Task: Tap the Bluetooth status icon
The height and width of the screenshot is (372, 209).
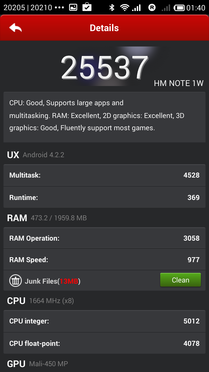Action: pyautogui.click(x=112, y=8)
